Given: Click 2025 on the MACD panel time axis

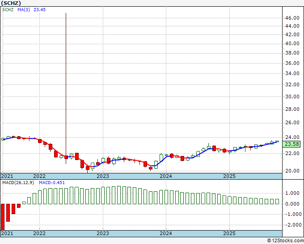Looking at the screenshot, I should (229, 233).
